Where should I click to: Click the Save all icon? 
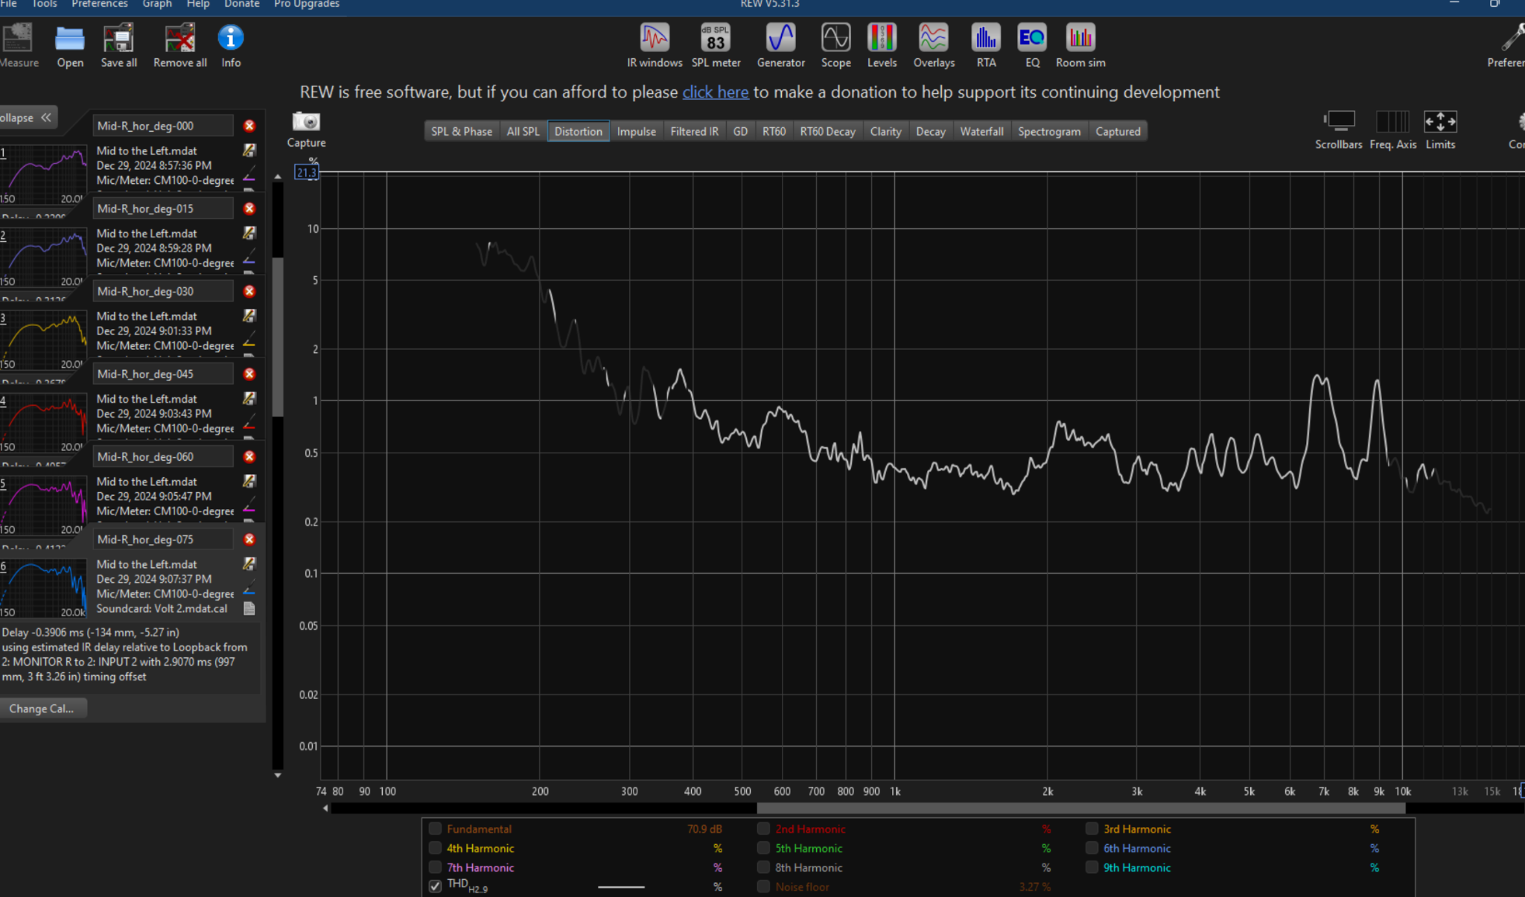118,45
